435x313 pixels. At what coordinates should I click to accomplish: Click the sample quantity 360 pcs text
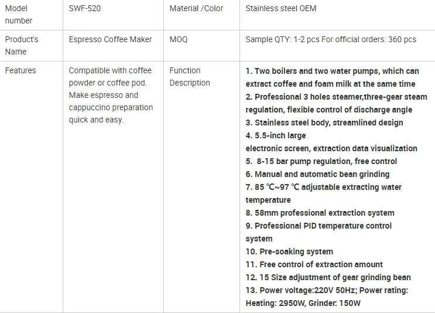coord(331,39)
